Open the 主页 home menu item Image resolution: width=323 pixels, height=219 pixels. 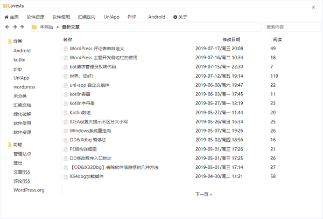tap(11, 17)
